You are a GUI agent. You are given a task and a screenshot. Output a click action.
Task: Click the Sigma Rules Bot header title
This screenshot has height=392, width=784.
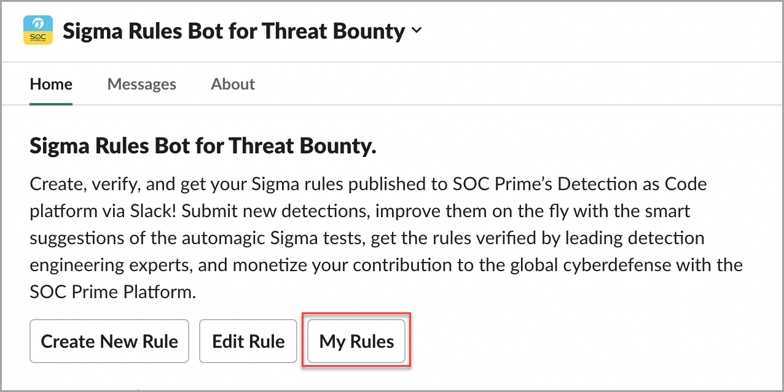click(233, 31)
